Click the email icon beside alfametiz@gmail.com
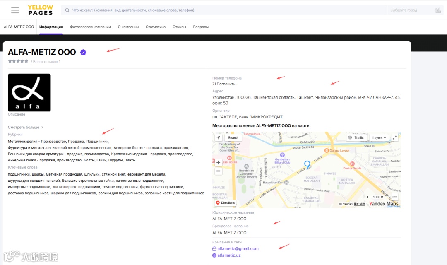Image resolution: width=447 pixels, height=265 pixels. pos(214,249)
